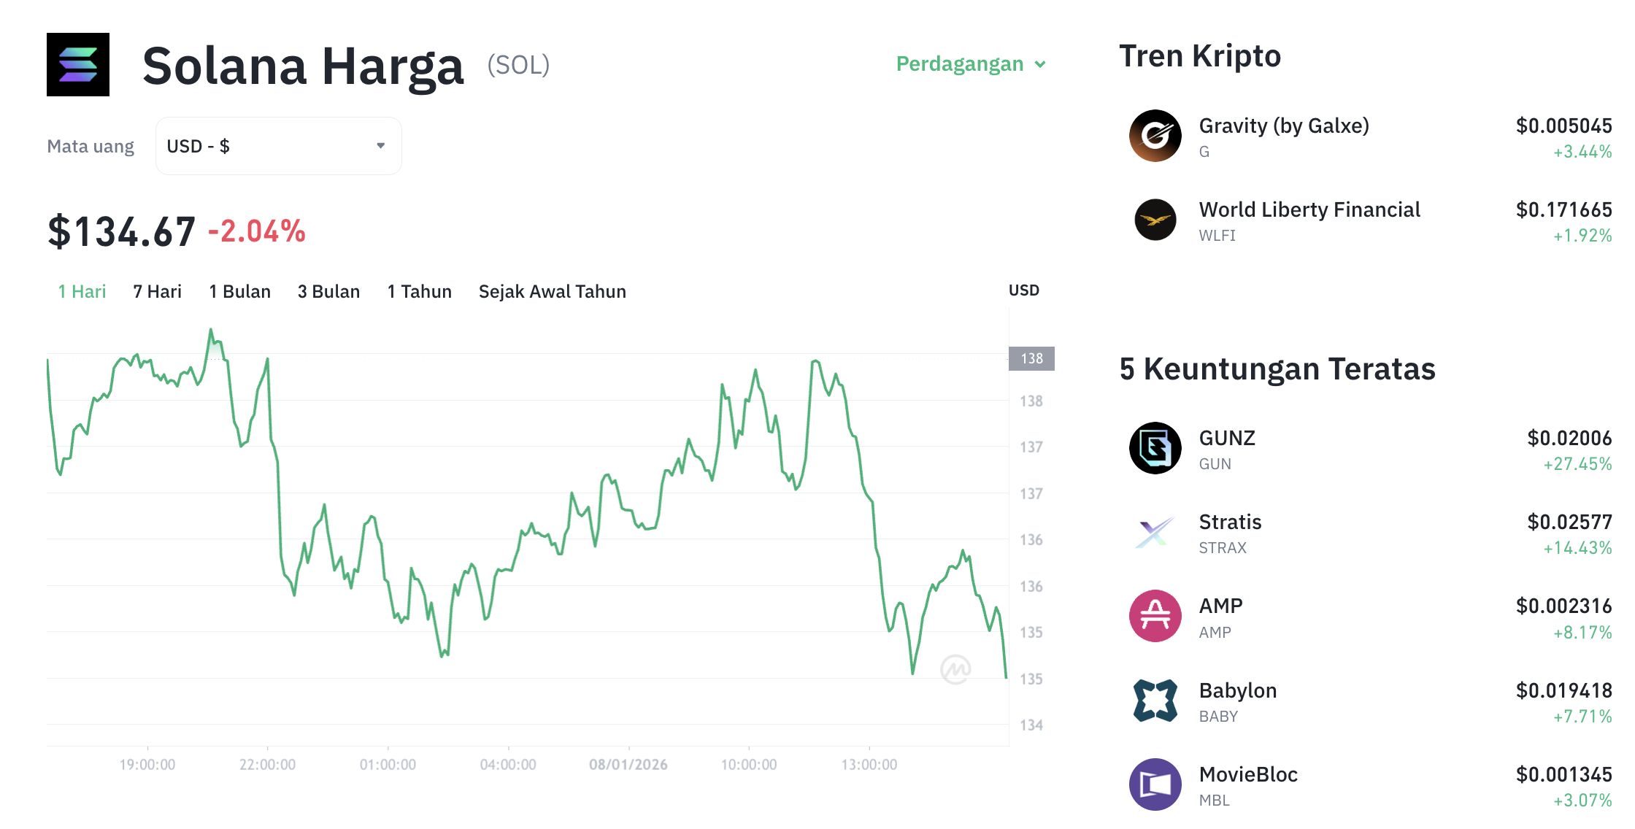Image resolution: width=1635 pixels, height=829 pixels.
Task: Open the USD currency dropdown
Action: point(277,145)
